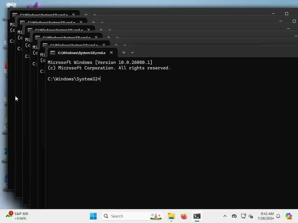Viewport: 298px width, 223px height.
Task: Launch Firefox from the taskbar
Action: 184,216
